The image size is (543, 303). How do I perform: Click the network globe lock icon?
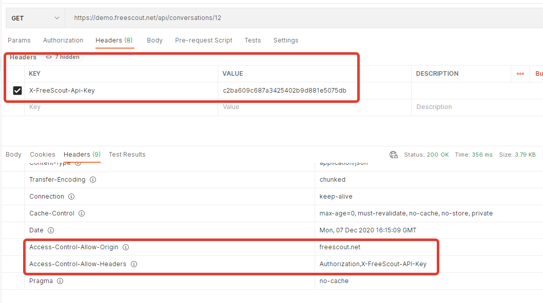(394, 155)
